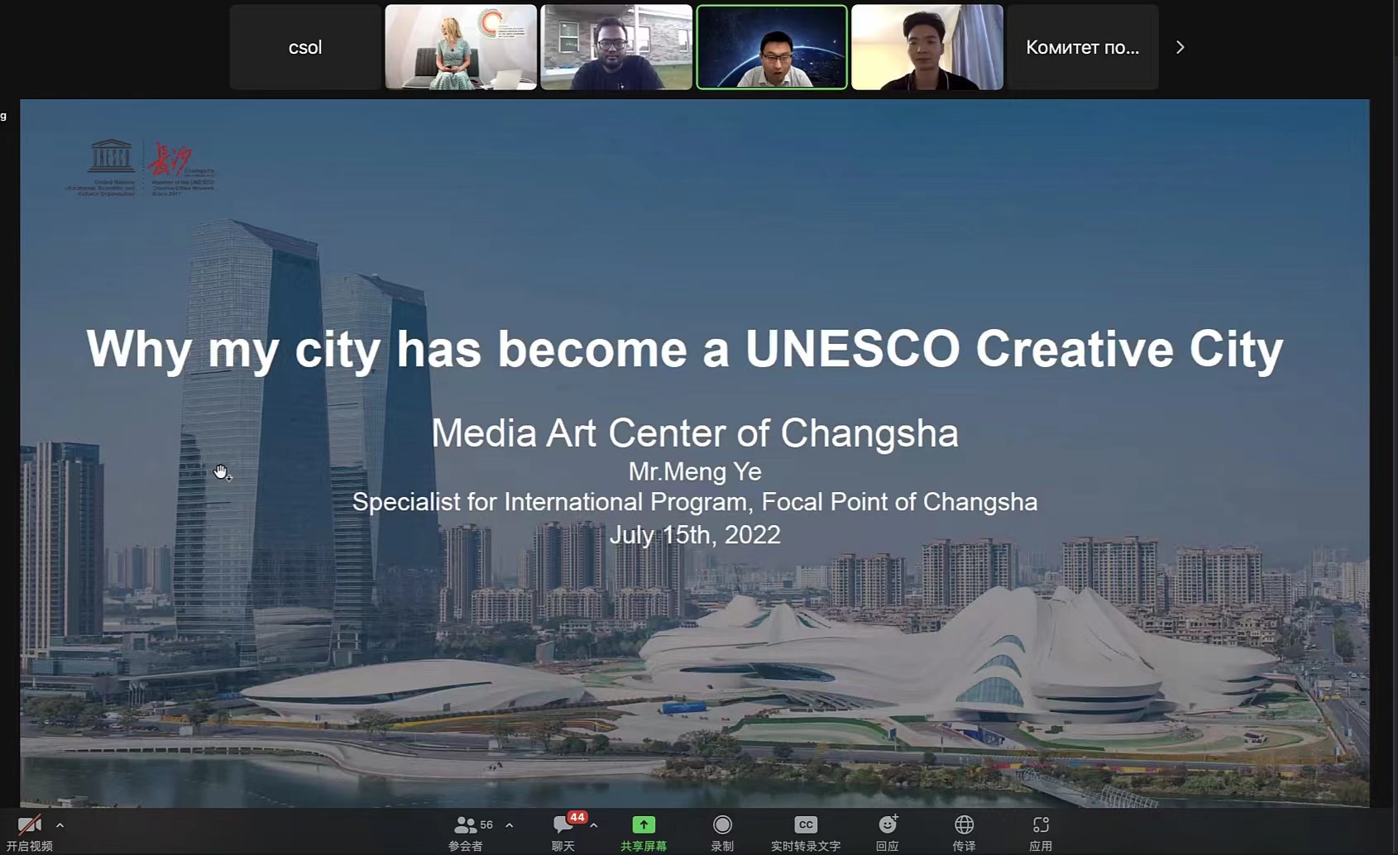Viewport: 1398px width, 855px height.
Task: Start recording with the record icon
Action: pyautogui.click(x=722, y=825)
